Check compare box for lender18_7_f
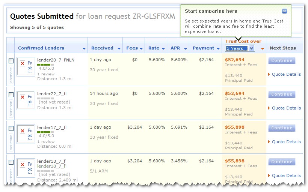The height and width of the screenshot is (192, 308). point(11,162)
